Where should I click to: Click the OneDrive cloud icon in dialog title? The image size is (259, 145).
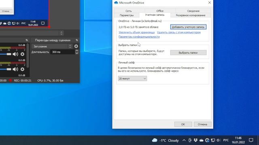tap(116, 3)
